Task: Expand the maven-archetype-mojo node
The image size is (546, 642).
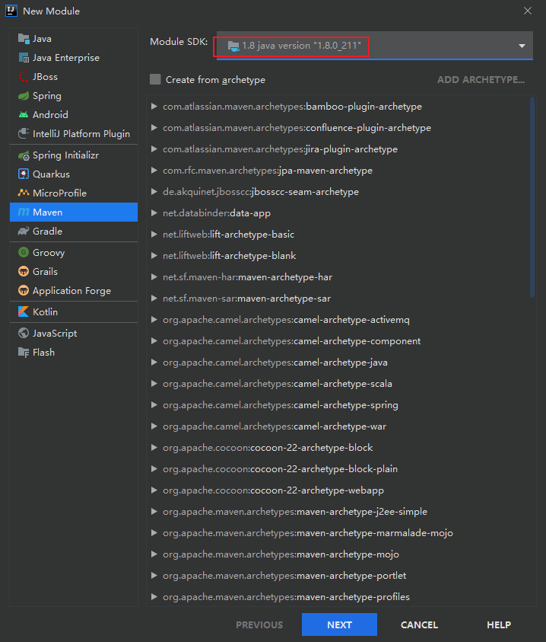Action: [154, 554]
